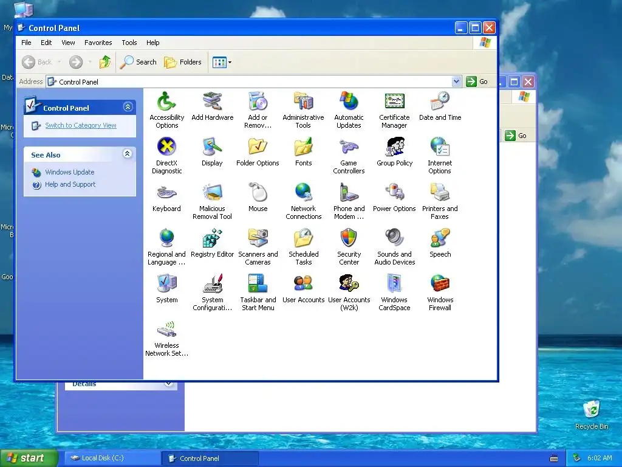This screenshot has width=622, height=467.
Task: Open Date and Time icon
Action: [x=440, y=102]
